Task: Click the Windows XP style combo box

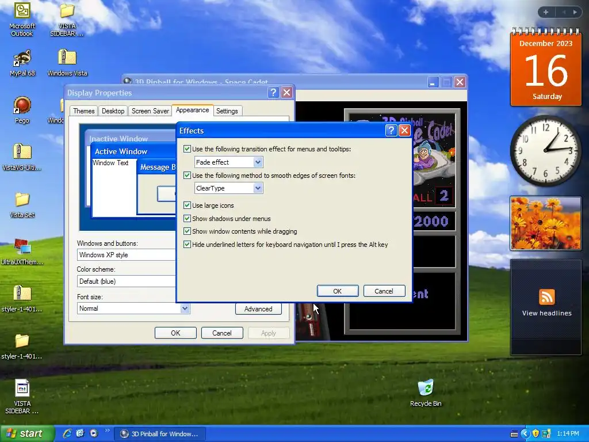Action: pos(127,255)
